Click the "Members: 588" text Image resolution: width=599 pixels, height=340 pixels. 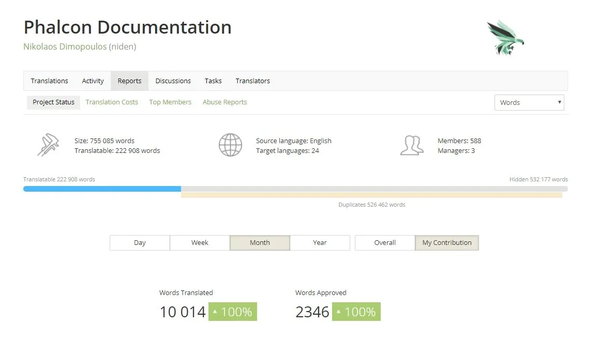point(459,141)
